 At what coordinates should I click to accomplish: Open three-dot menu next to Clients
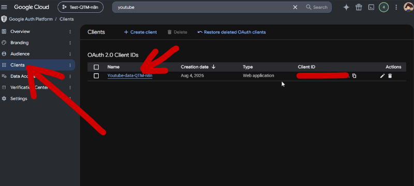point(70,65)
